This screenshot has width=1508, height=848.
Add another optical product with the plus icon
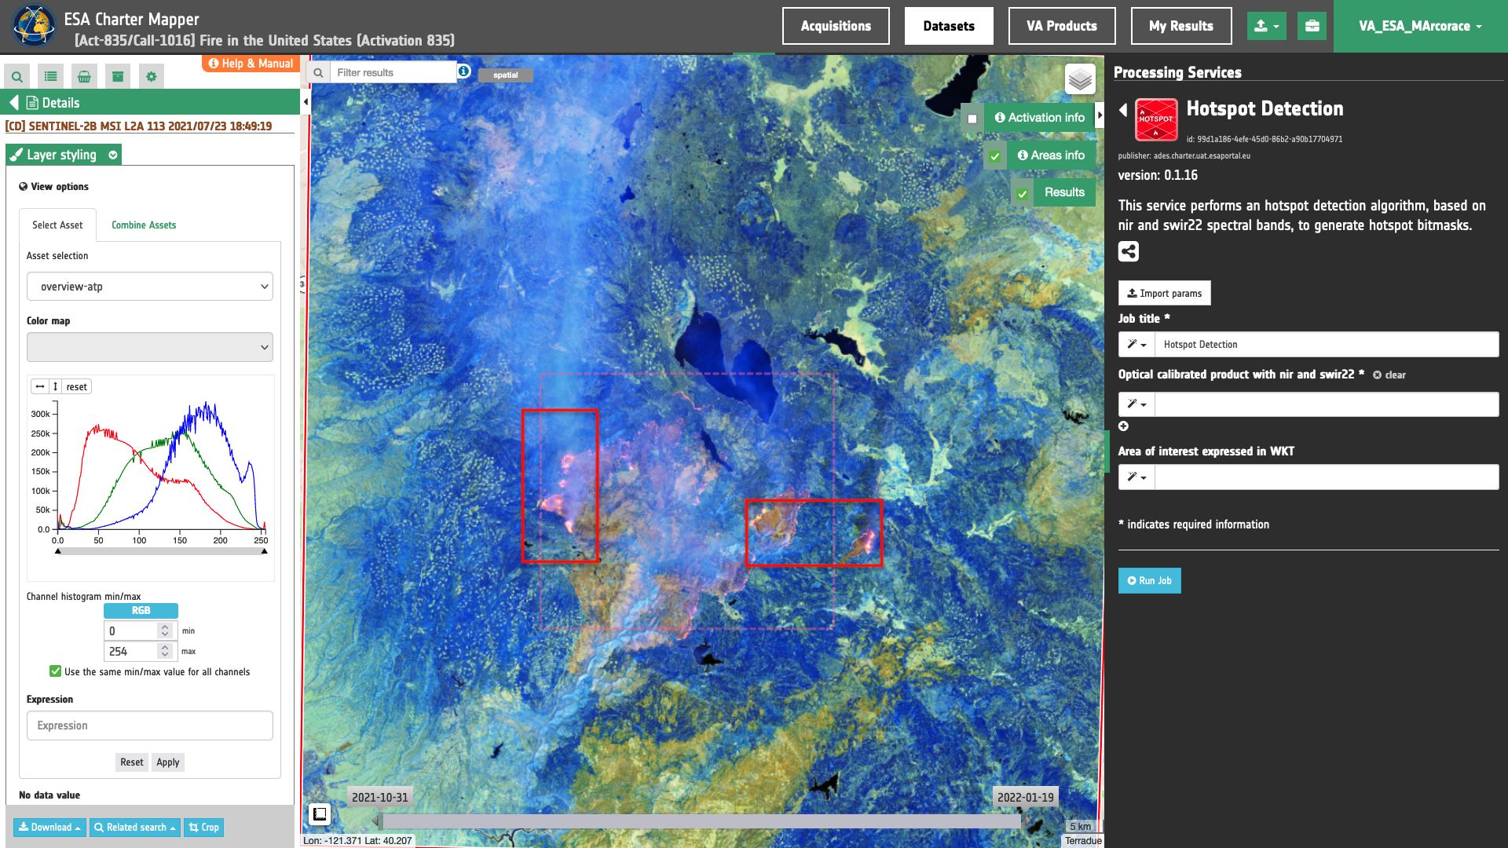point(1123,426)
